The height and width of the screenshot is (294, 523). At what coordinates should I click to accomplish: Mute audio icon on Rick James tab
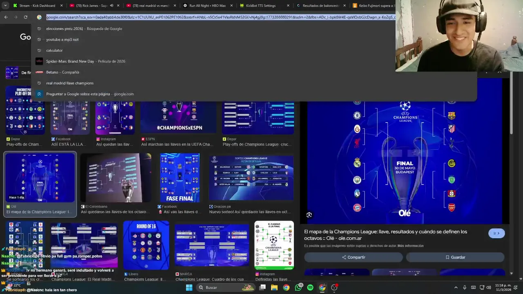(x=112, y=6)
